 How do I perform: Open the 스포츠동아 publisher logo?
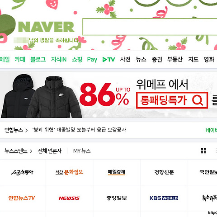coord(22,172)
